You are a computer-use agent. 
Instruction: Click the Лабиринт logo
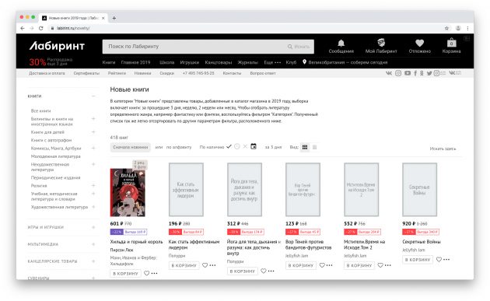point(57,46)
